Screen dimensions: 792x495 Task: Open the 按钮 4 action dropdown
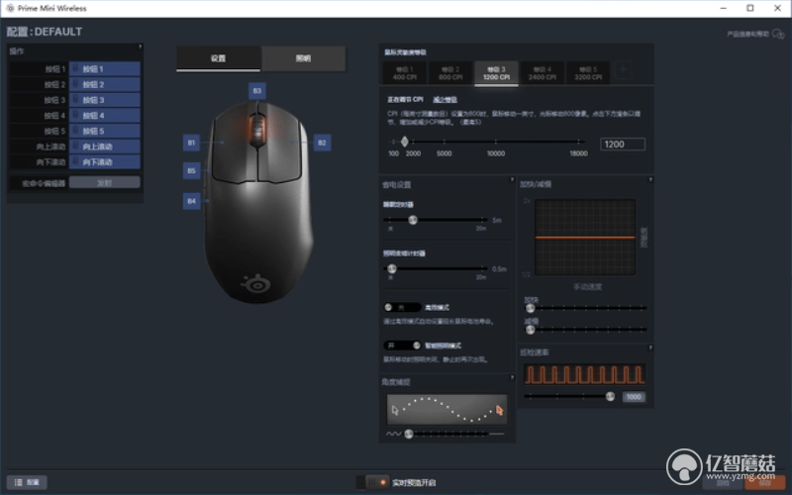coord(105,116)
